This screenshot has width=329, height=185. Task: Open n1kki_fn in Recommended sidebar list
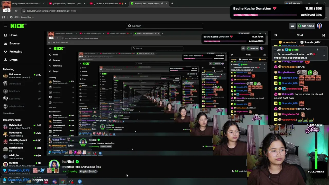coord(22,157)
